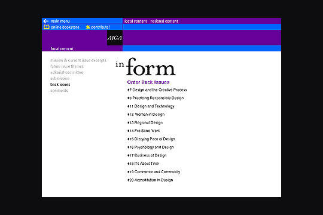This screenshot has width=323, height=215.
Task: Order issue #14 Pro Bono Work
Action: [144, 131]
